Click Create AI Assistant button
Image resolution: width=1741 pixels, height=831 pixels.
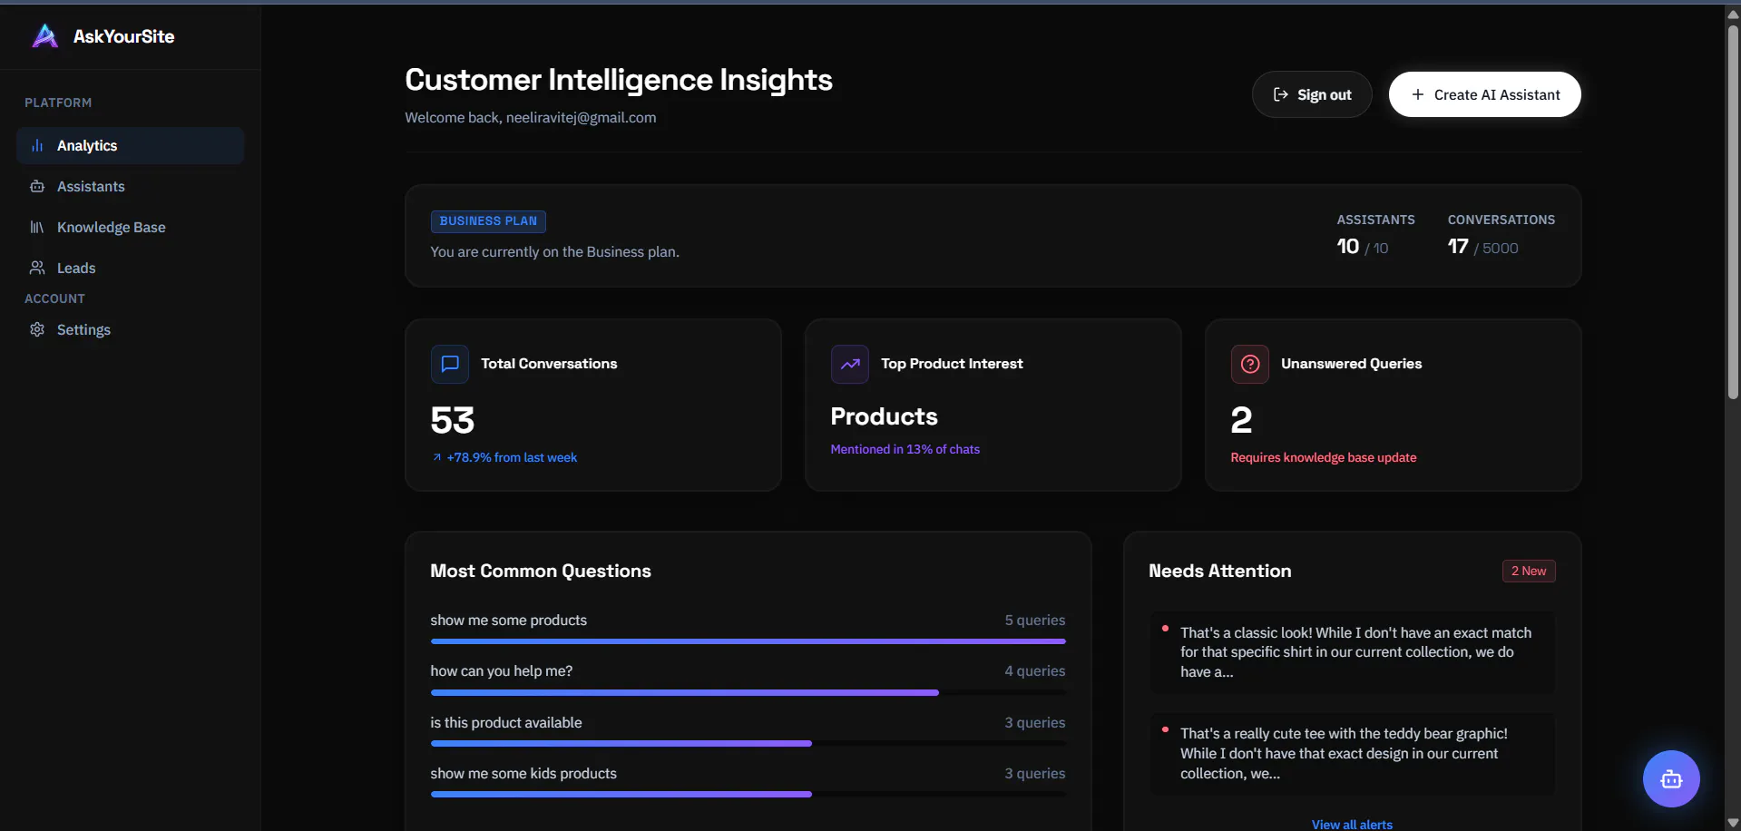click(x=1484, y=94)
